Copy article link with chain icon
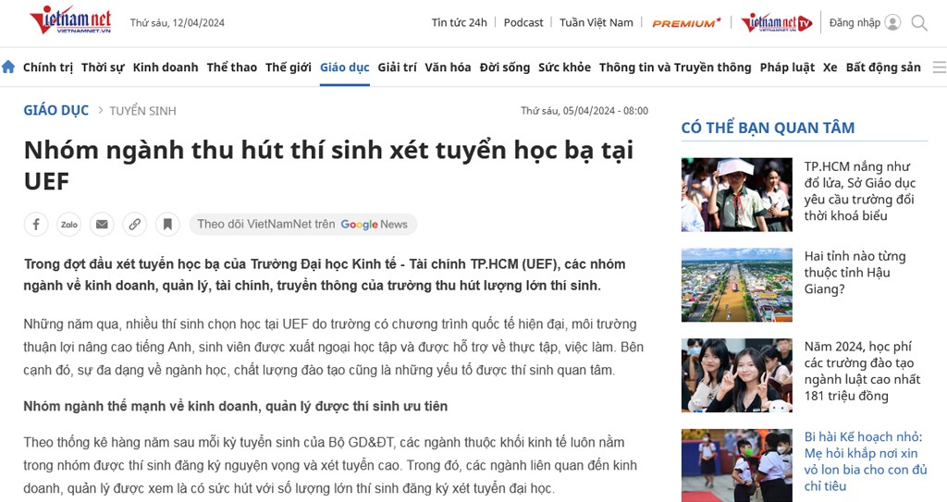 [134, 224]
